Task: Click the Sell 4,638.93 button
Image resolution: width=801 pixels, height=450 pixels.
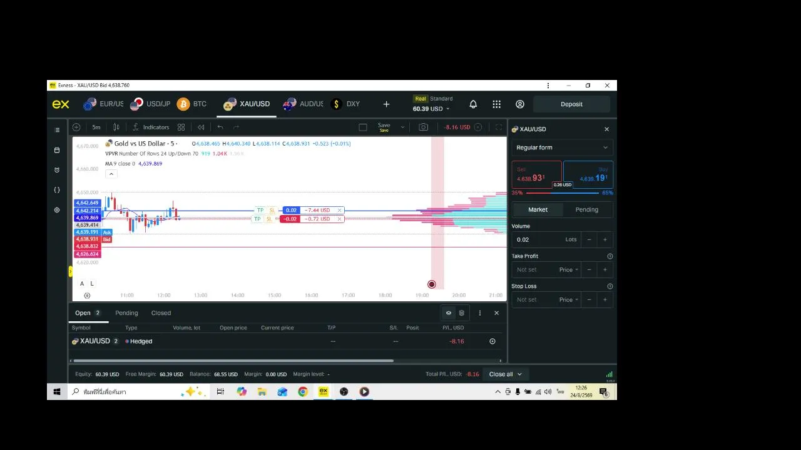Action: (x=537, y=175)
